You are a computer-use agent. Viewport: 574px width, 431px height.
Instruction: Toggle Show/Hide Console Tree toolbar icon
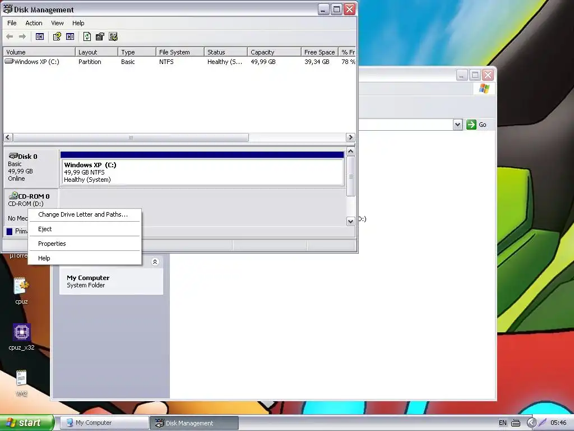coord(40,36)
